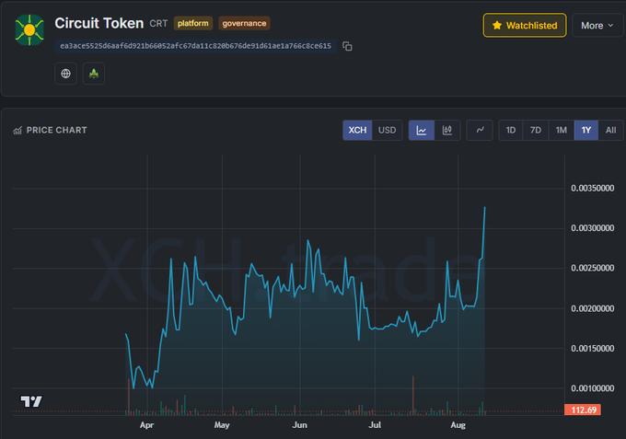Screen dimensions: 626x439
Task: Select the 7D time range
Action: tap(536, 130)
